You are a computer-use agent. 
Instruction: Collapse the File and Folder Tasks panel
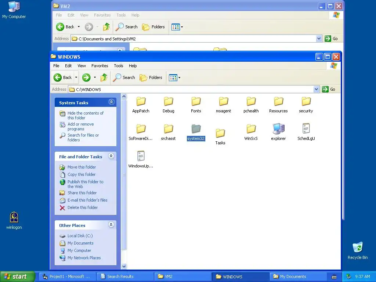111,156
